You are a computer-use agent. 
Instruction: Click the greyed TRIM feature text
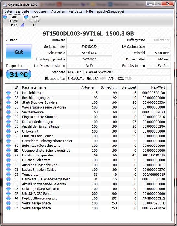[129, 79]
